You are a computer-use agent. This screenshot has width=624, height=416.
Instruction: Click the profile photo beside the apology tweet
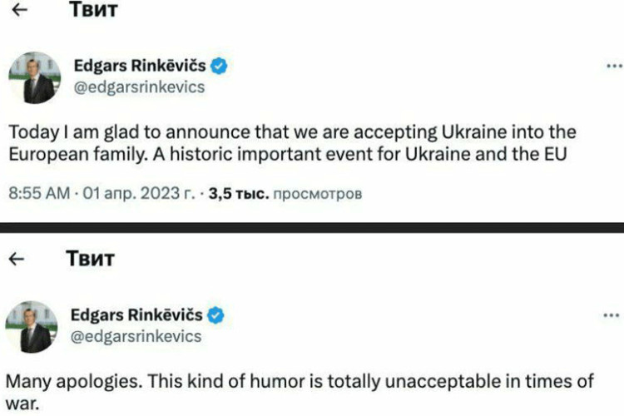pos(34,326)
